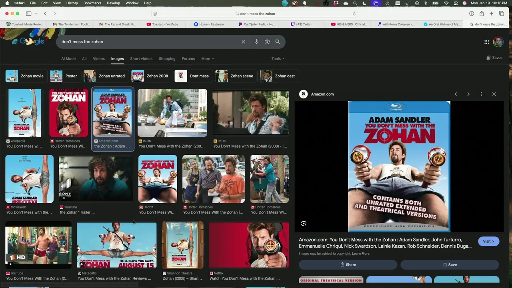Switch to Cal Tjader Radio tab
This screenshot has height=288, width=512.
tap(256, 24)
